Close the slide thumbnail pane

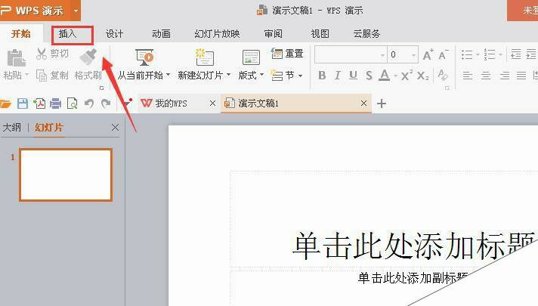pos(116,128)
